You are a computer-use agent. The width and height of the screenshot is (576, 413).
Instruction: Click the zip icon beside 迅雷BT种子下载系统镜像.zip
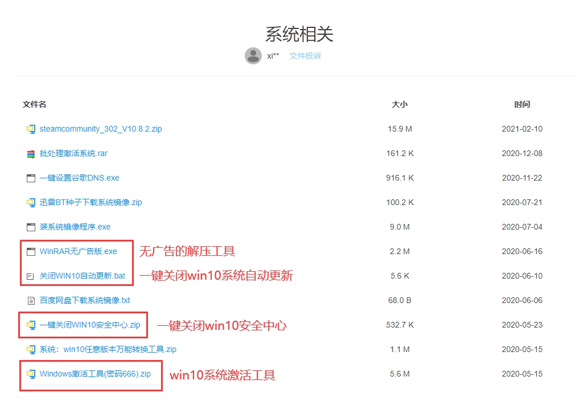pos(31,202)
